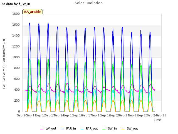
Task: Toggle the PAR_out legend entry
Action: point(89,128)
